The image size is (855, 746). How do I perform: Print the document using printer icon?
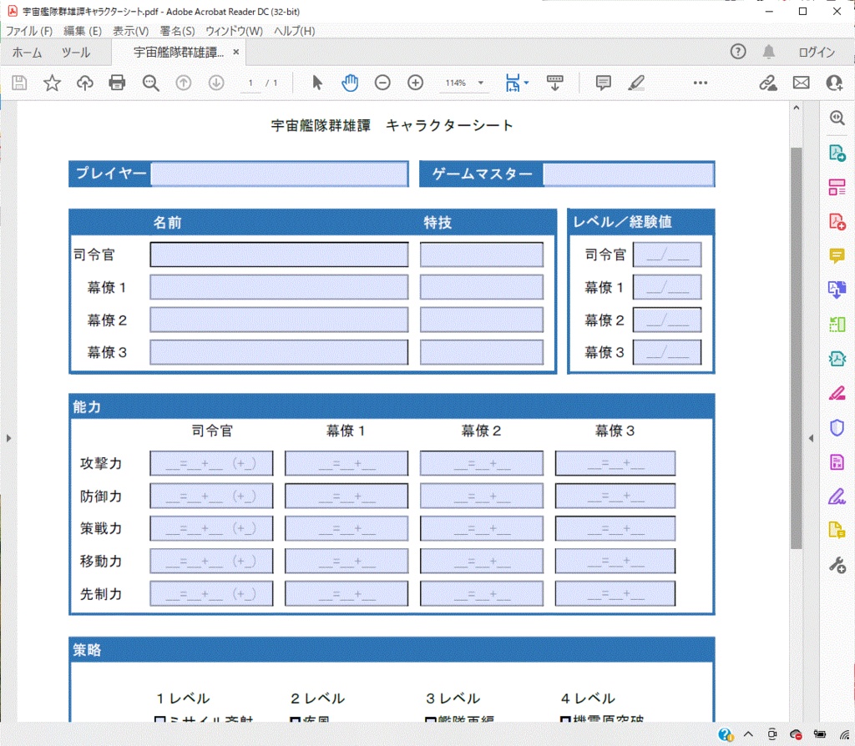pos(117,83)
